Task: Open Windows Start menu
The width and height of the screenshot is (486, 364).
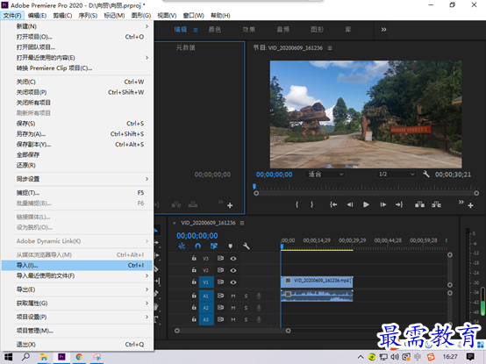Action: (8, 357)
